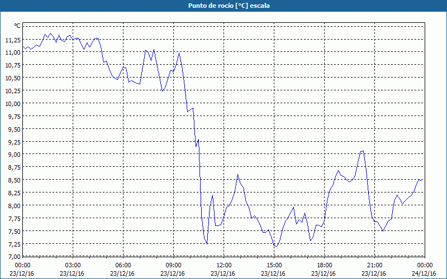Click the 7,00 y-axis label
Screen dimensions: 447x279
pos(15,257)
